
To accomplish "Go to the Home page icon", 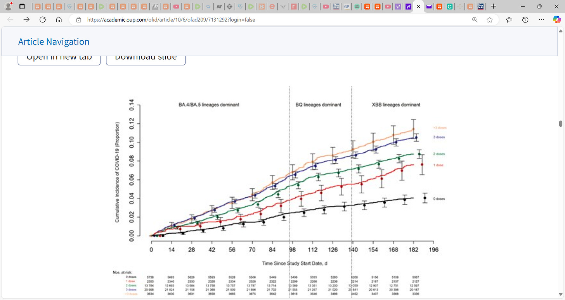I will click(x=59, y=20).
